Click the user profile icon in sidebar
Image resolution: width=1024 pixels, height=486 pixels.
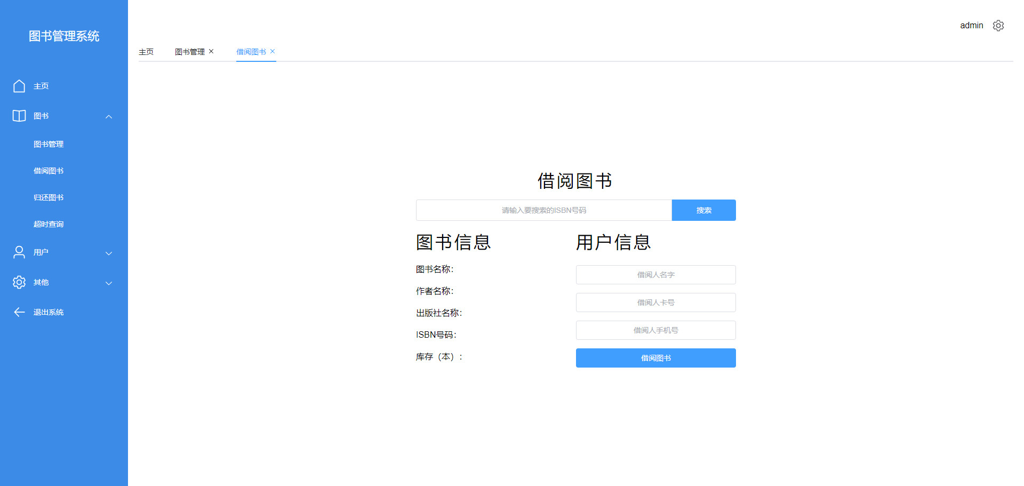tap(19, 252)
